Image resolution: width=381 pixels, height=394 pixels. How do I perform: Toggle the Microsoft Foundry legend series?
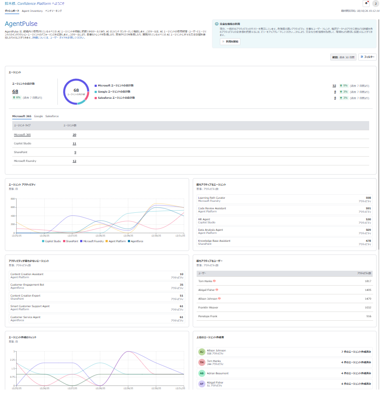92,241
